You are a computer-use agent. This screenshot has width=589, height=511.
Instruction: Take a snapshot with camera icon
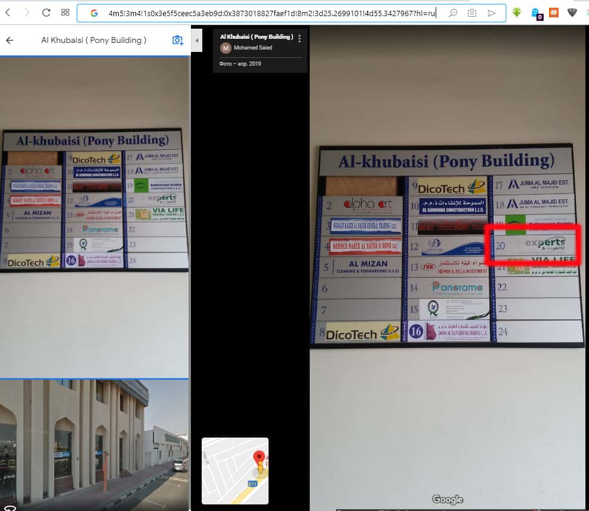tap(472, 13)
